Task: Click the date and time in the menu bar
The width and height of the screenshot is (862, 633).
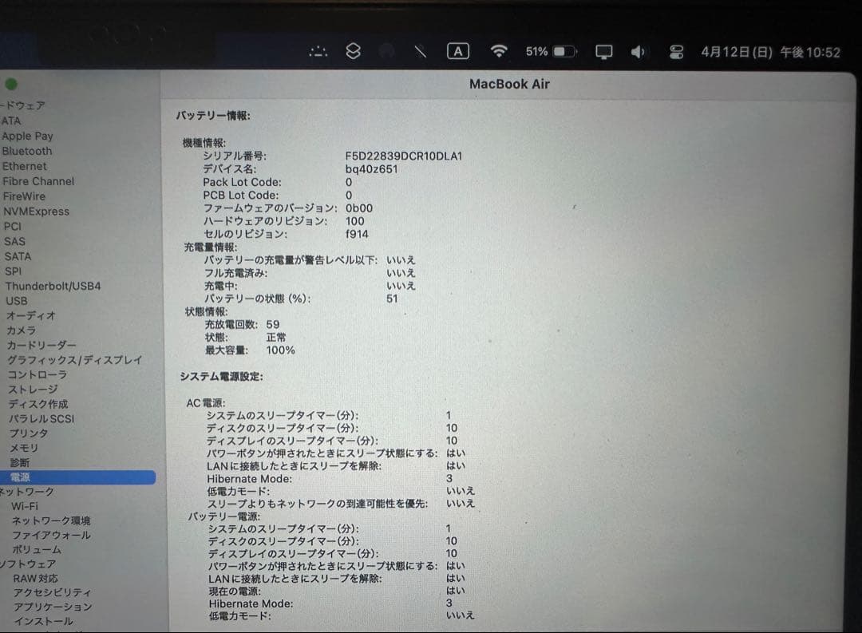Action: 770,50
